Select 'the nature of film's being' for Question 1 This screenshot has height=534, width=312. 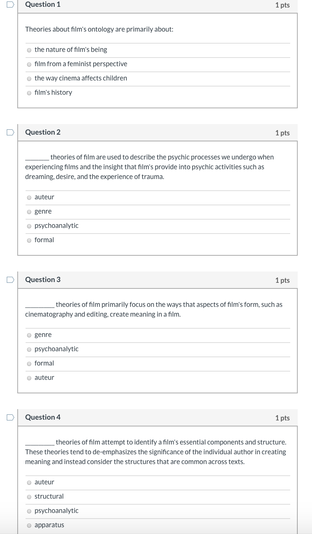[x=29, y=50]
